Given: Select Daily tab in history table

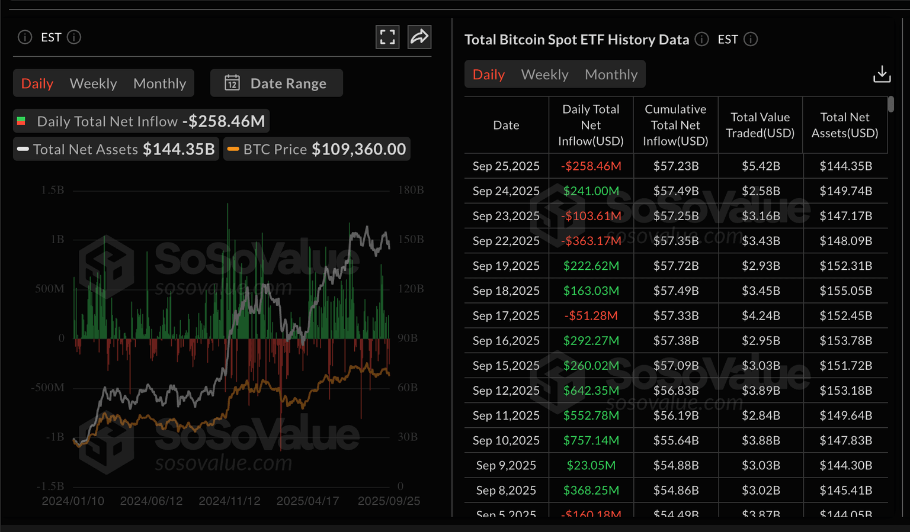Looking at the screenshot, I should point(489,75).
